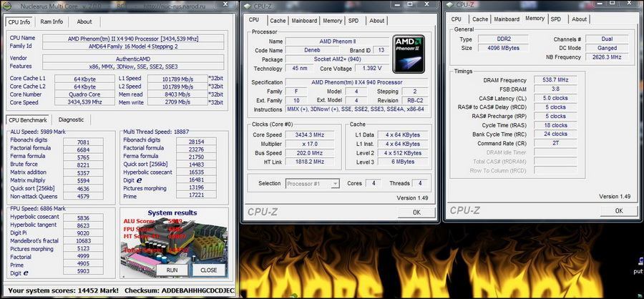Click the Multiplier value x 17.0
This screenshot has height=299, width=644.
pos(310,144)
